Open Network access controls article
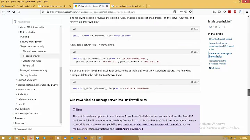The image size is (250, 140). (x=35, y=51)
